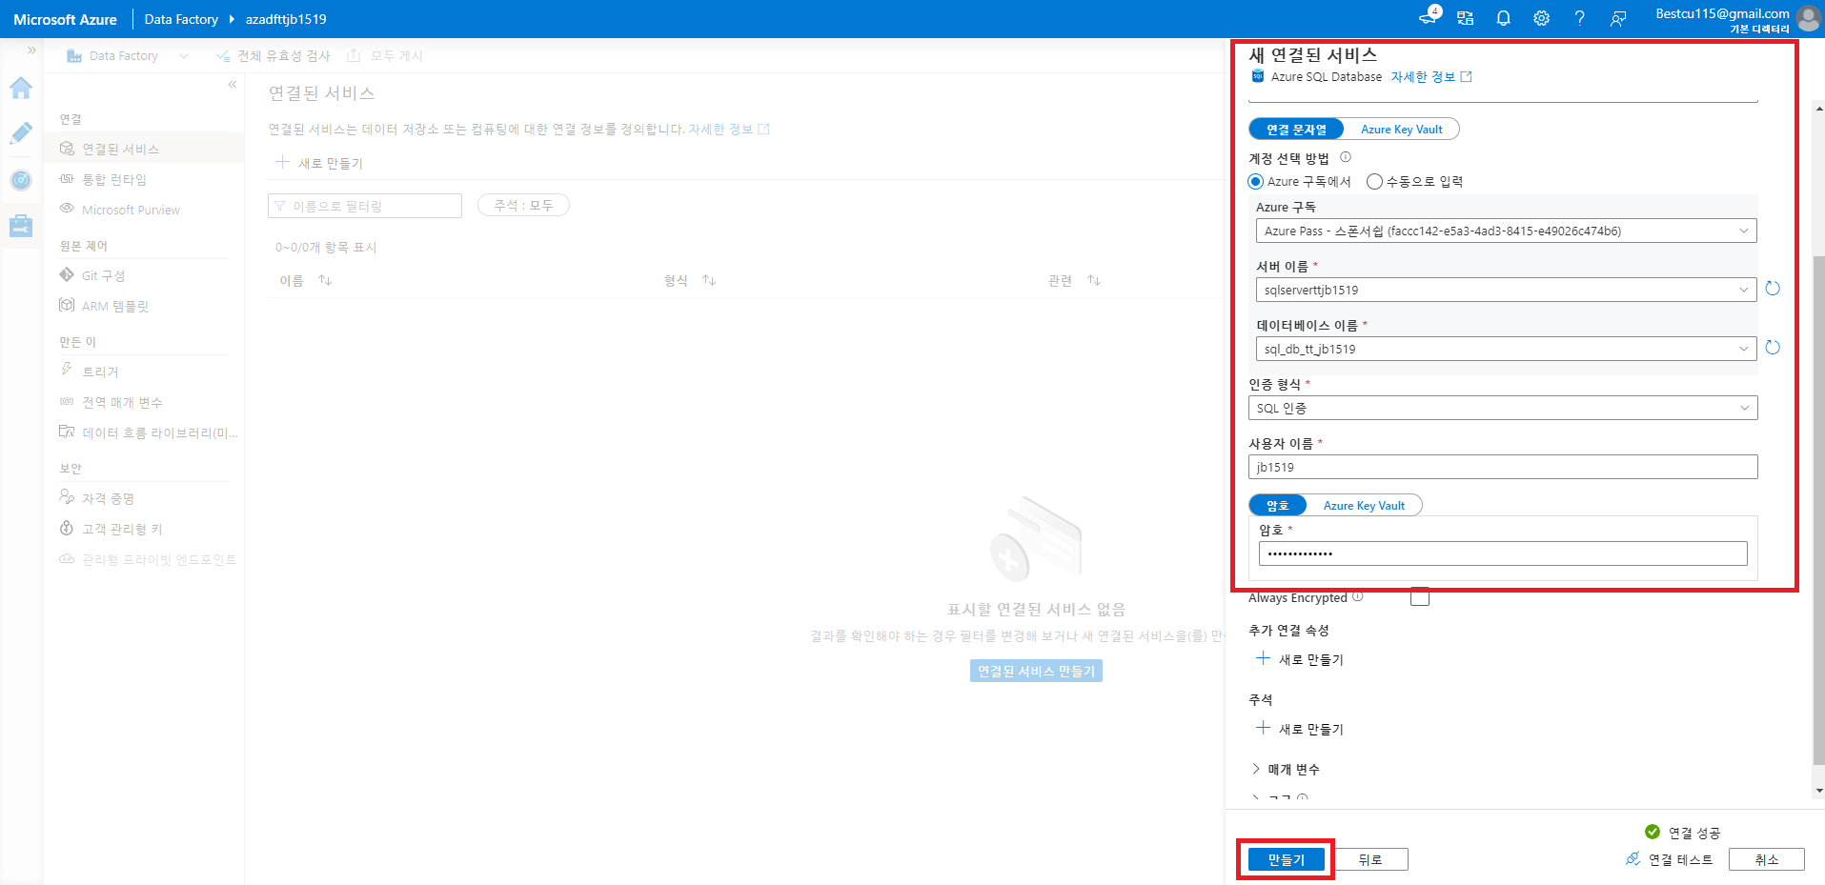Switch password to Azure Key Vault option
Viewport: 1825px width, 885px height.
pyautogui.click(x=1364, y=506)
